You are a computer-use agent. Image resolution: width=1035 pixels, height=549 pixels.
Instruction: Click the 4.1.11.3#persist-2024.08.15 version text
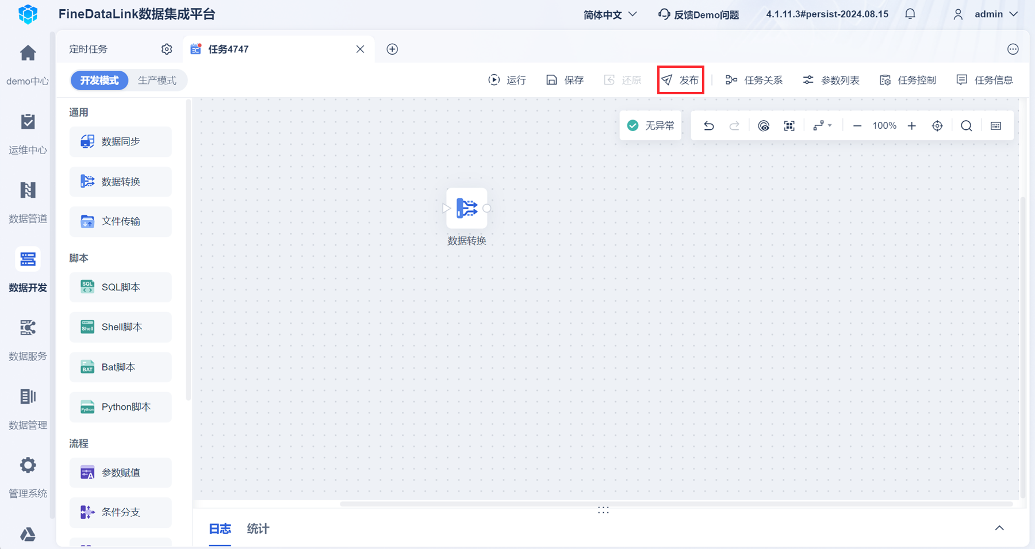pyautogui.click(x=827, y=14)
